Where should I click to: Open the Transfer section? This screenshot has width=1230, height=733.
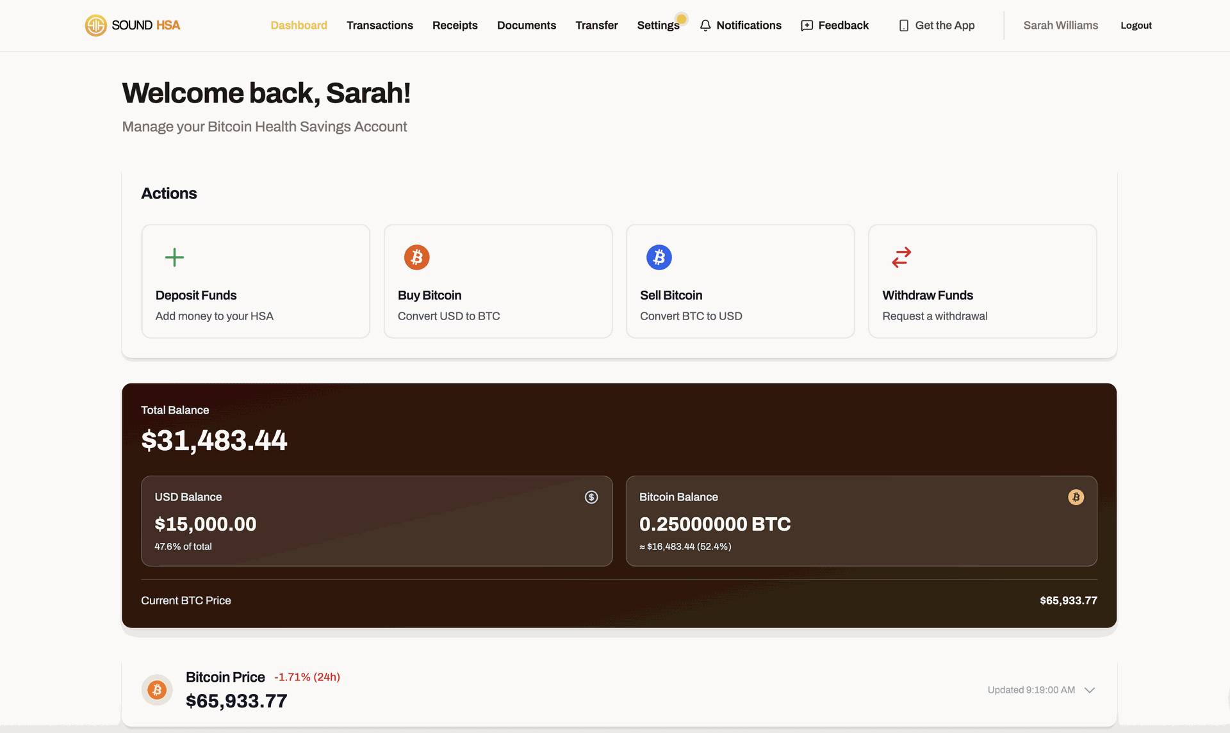pyautogui.click(x=596, y=25)
